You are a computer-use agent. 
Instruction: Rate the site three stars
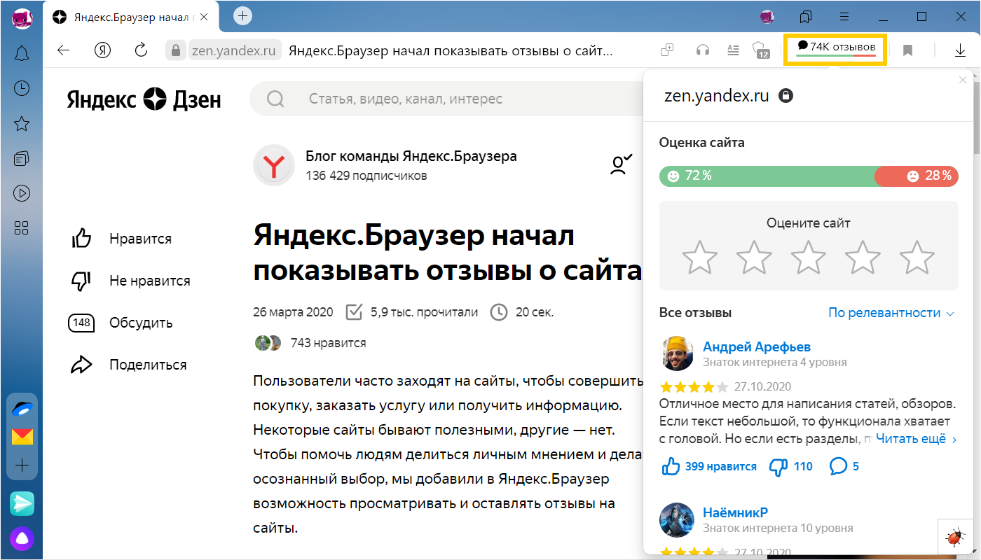(809, 258)
